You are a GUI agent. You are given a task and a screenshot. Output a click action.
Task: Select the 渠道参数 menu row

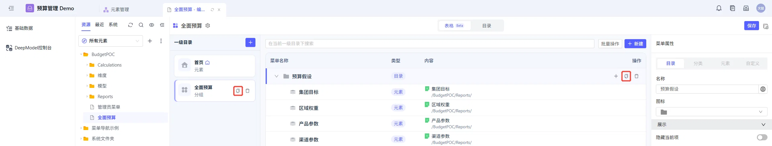pyautogui.click(x=456, y=139)
